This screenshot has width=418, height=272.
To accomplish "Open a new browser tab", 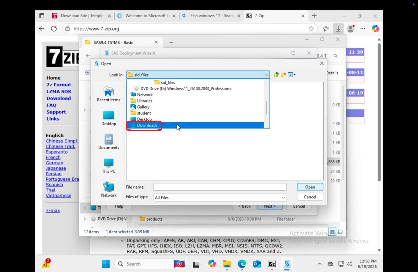I will (314, 16).
